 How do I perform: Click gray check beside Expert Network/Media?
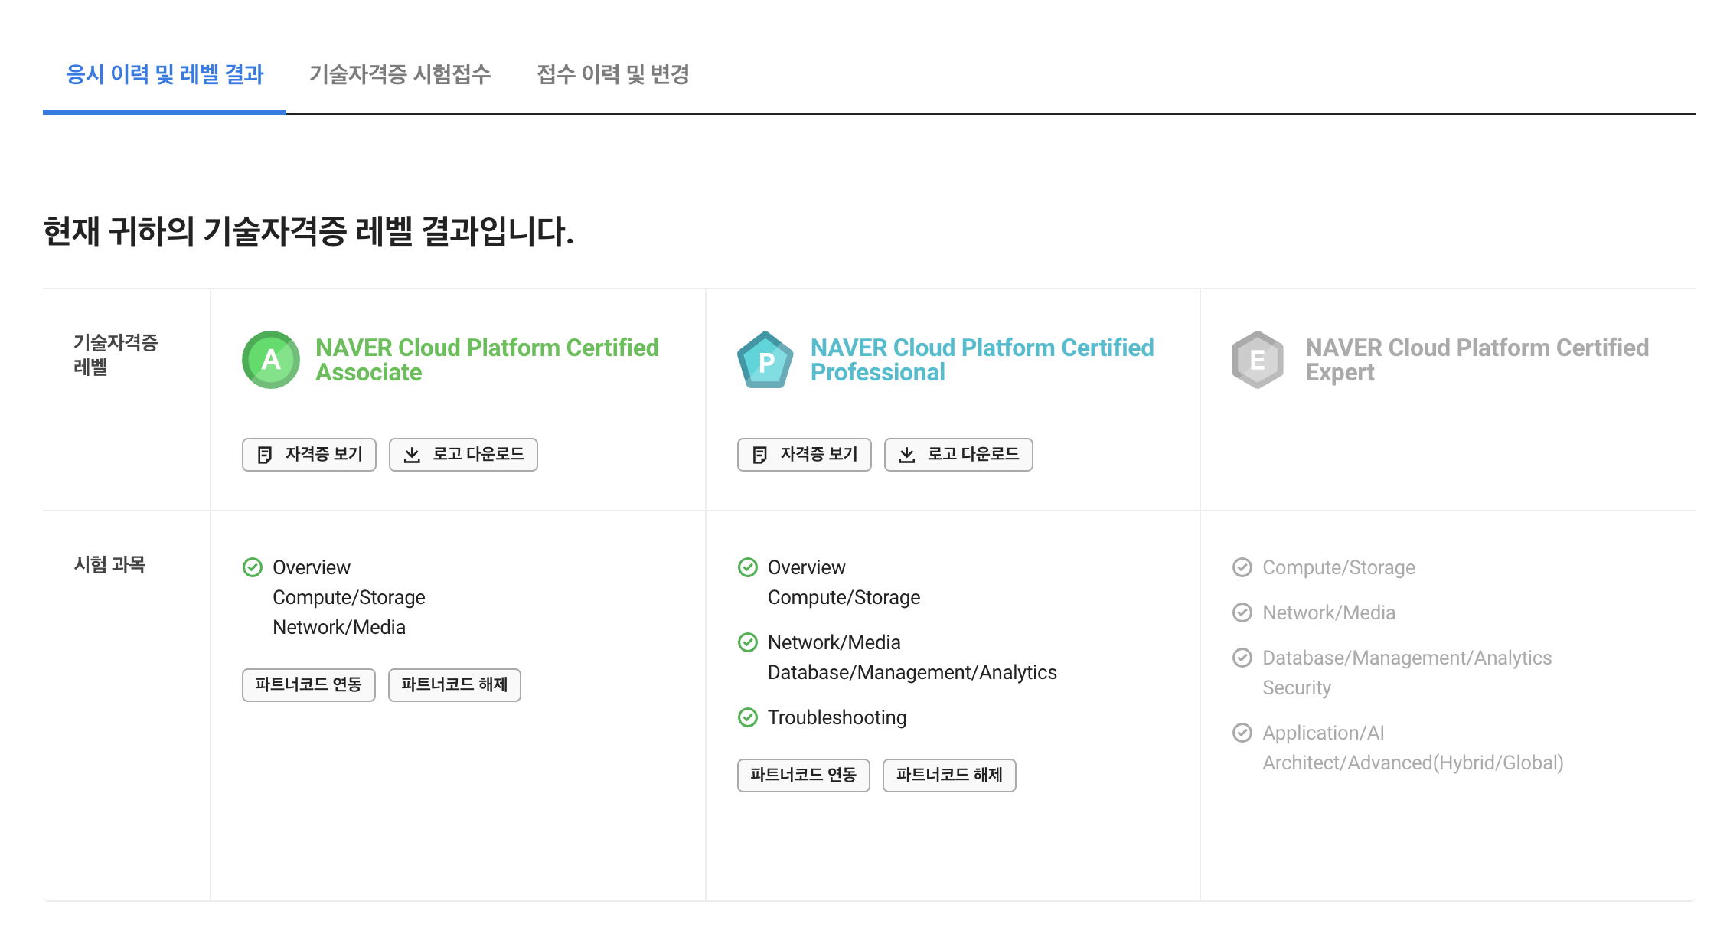[1242, 612]
